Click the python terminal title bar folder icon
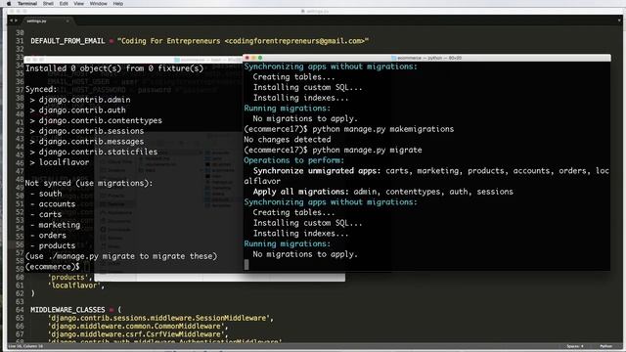This screenshot has height=352, width=626. [x=393, y=58]
